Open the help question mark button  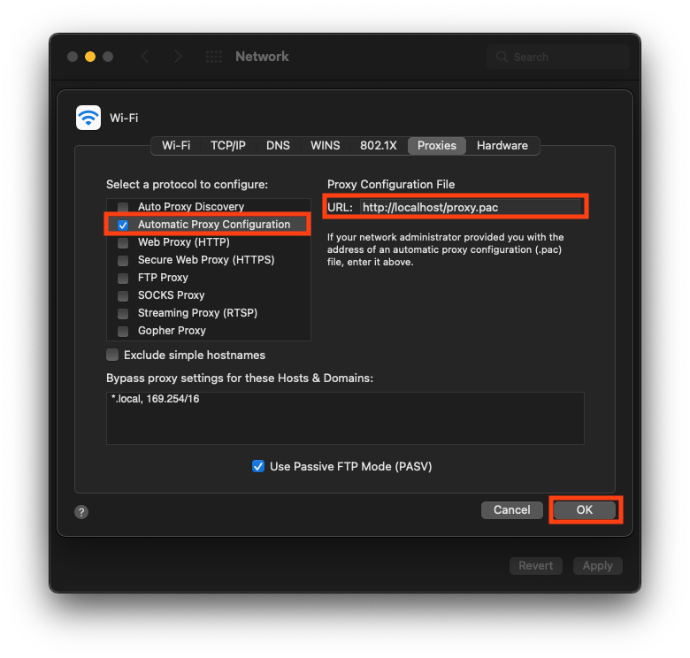pyautogui.click(x=81, y=512)
